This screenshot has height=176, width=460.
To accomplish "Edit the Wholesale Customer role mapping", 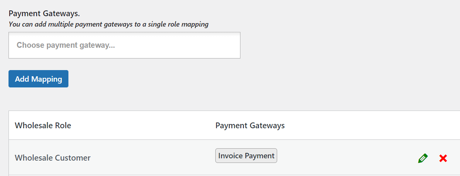I will [423, 158].
